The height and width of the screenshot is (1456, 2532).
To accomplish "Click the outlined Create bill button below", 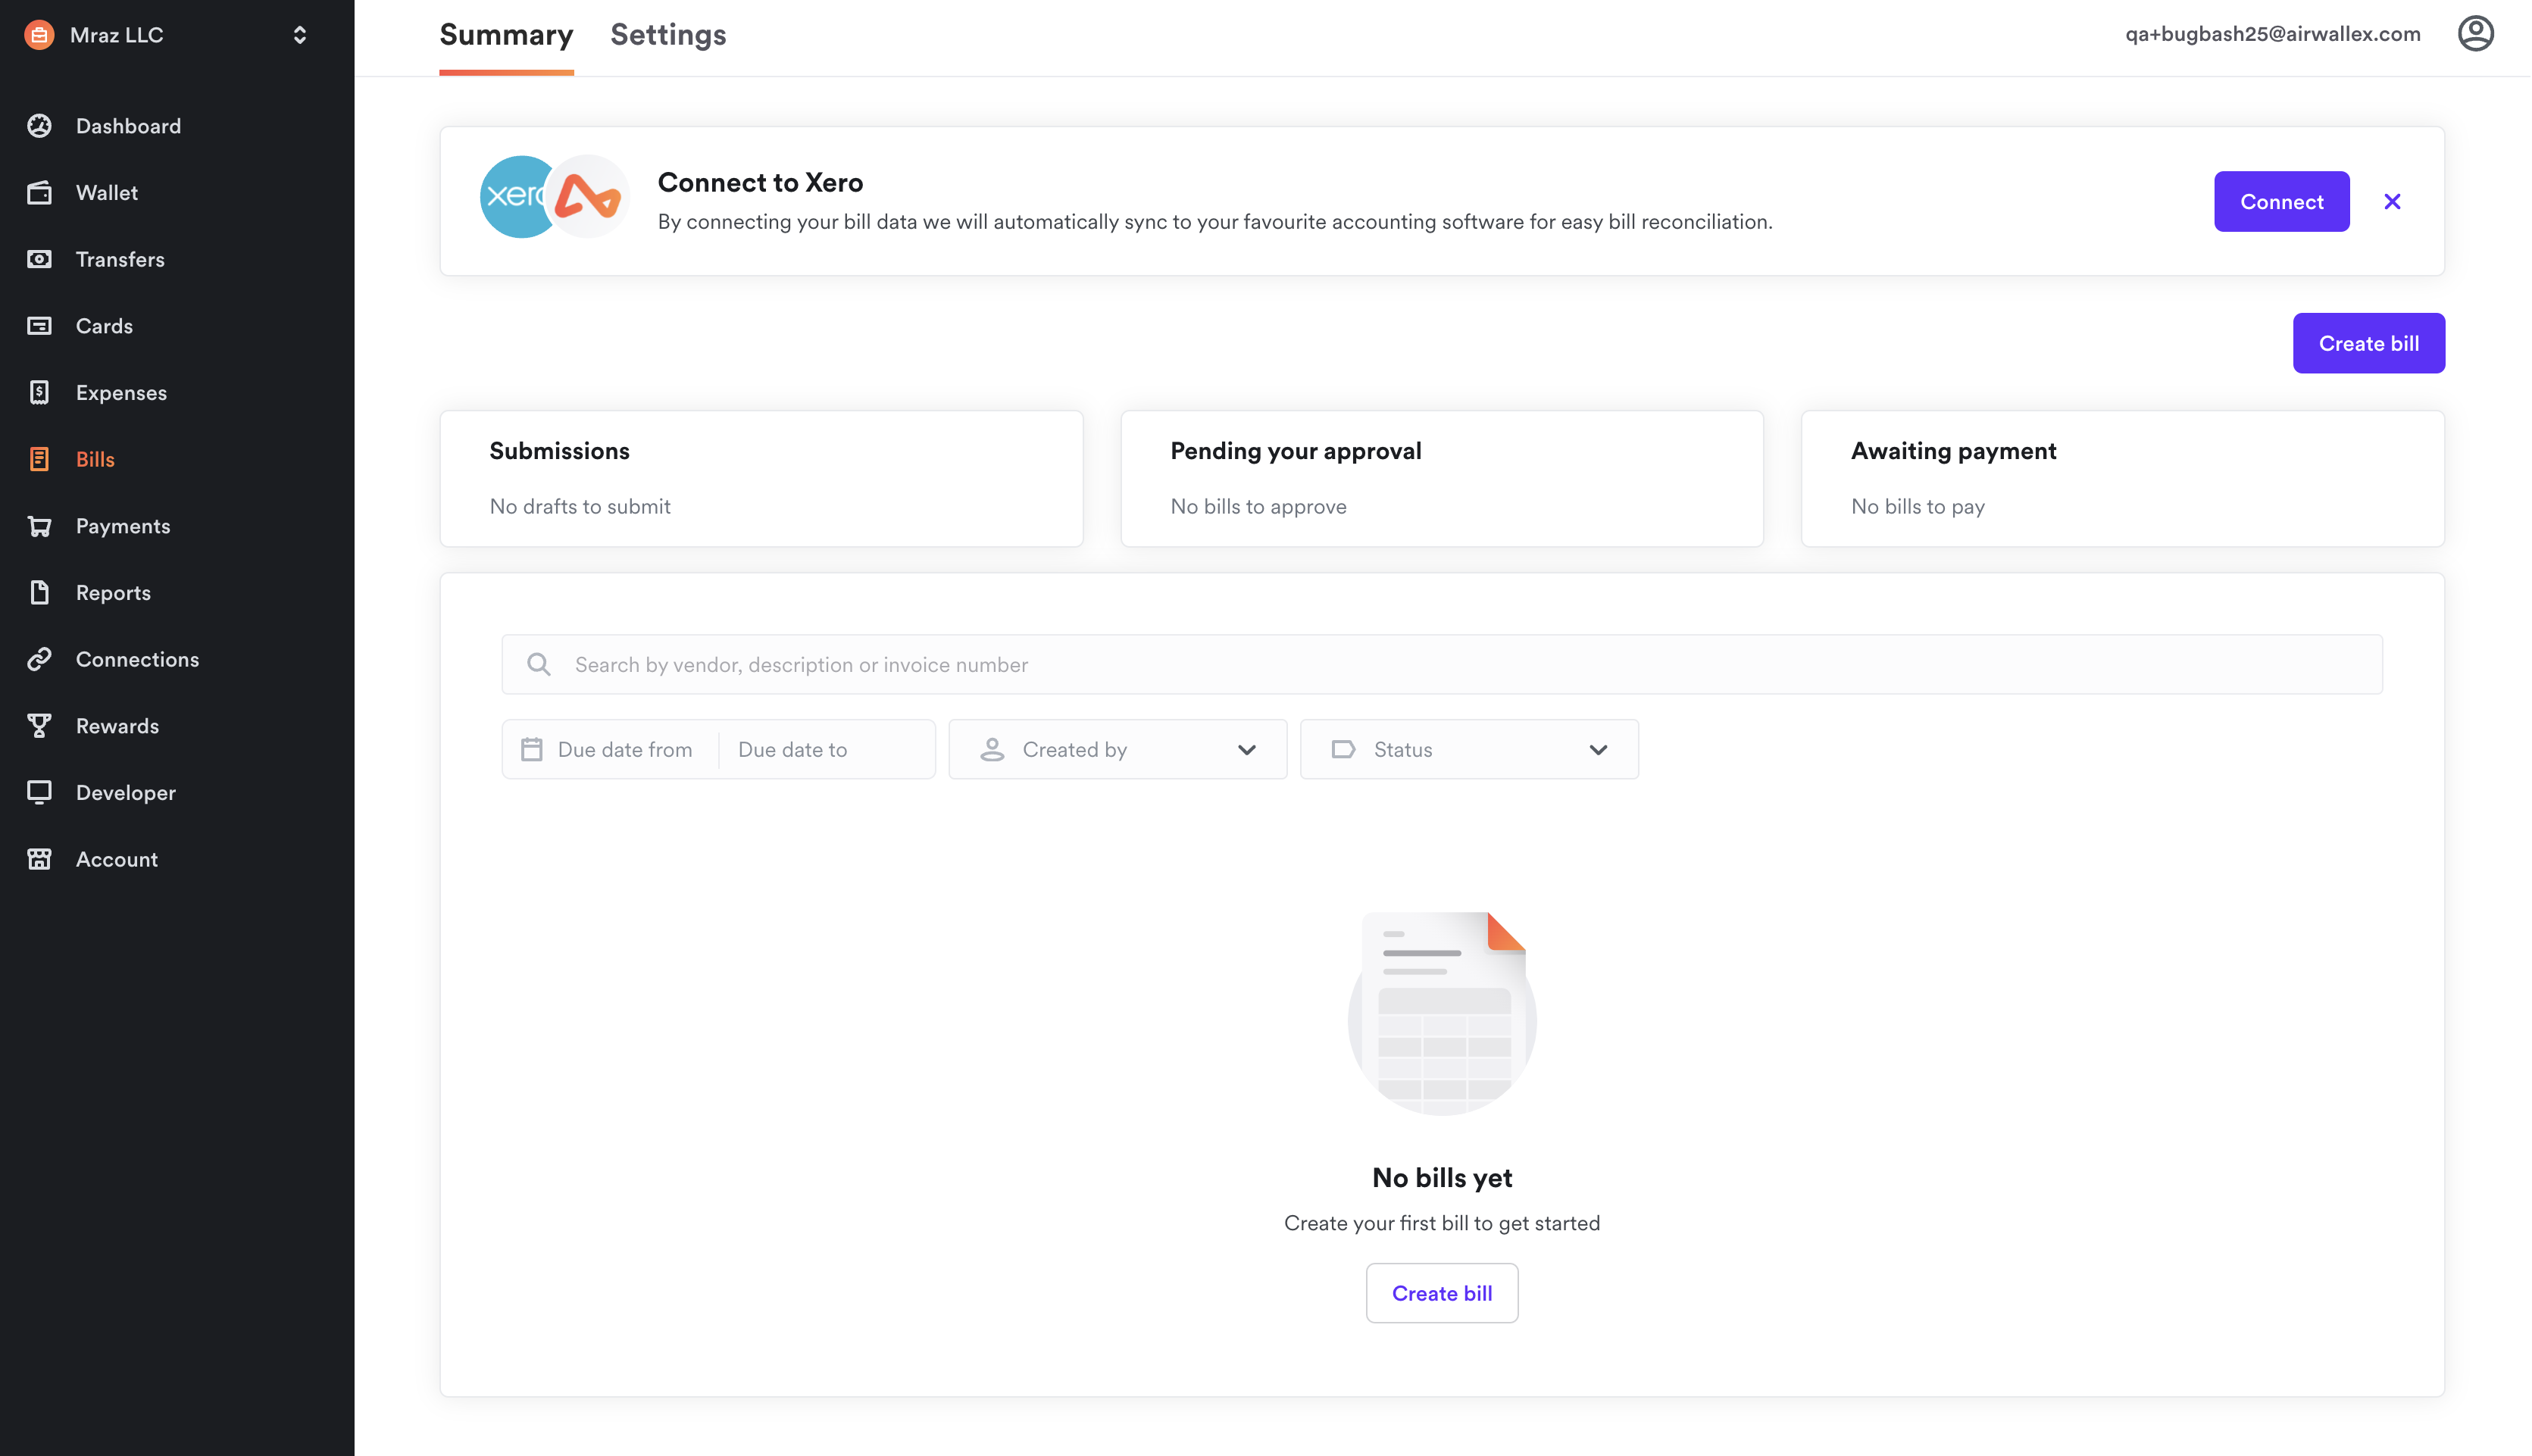I will 1442,1293.
